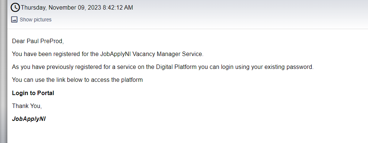Click the JobApplyNI italic signature
This screenshot has width=368, height=143.
coord(29,119)
